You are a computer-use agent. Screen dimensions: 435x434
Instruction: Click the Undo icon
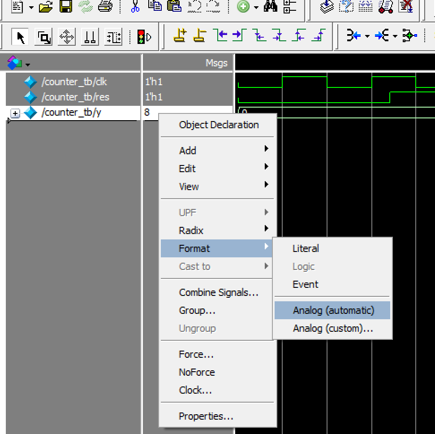click(x=194, y=6)
